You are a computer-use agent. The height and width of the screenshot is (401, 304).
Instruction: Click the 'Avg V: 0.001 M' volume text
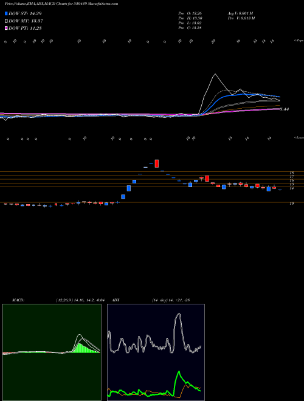tap(240, 13)
